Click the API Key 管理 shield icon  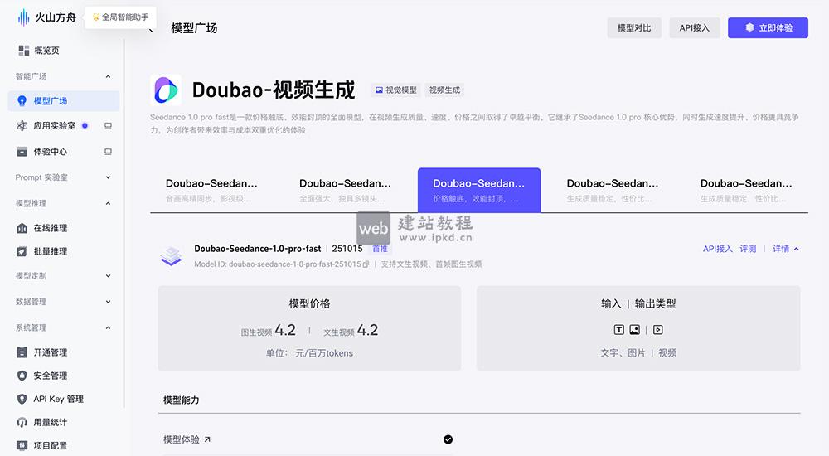coord(22,399)
